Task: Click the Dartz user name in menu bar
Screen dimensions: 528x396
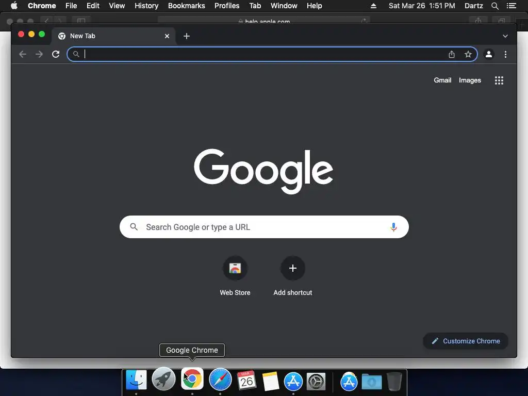Action: tap(474, 6)
